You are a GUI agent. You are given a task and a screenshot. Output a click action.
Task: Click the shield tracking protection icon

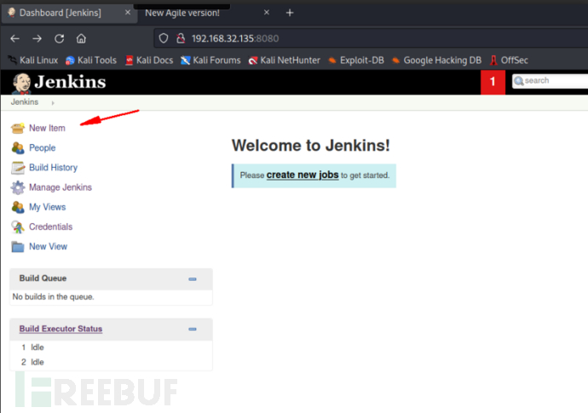click(164, 38)
